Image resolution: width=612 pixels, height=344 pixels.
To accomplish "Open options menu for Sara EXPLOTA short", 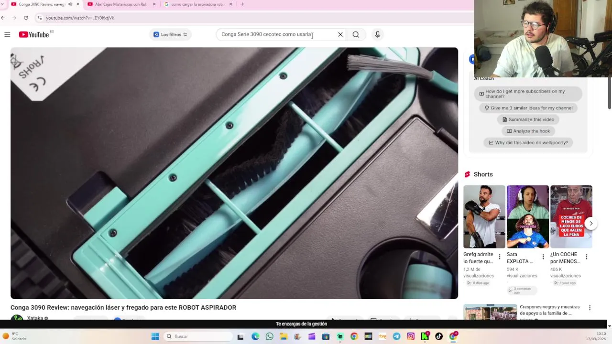I will pos(543,257).
